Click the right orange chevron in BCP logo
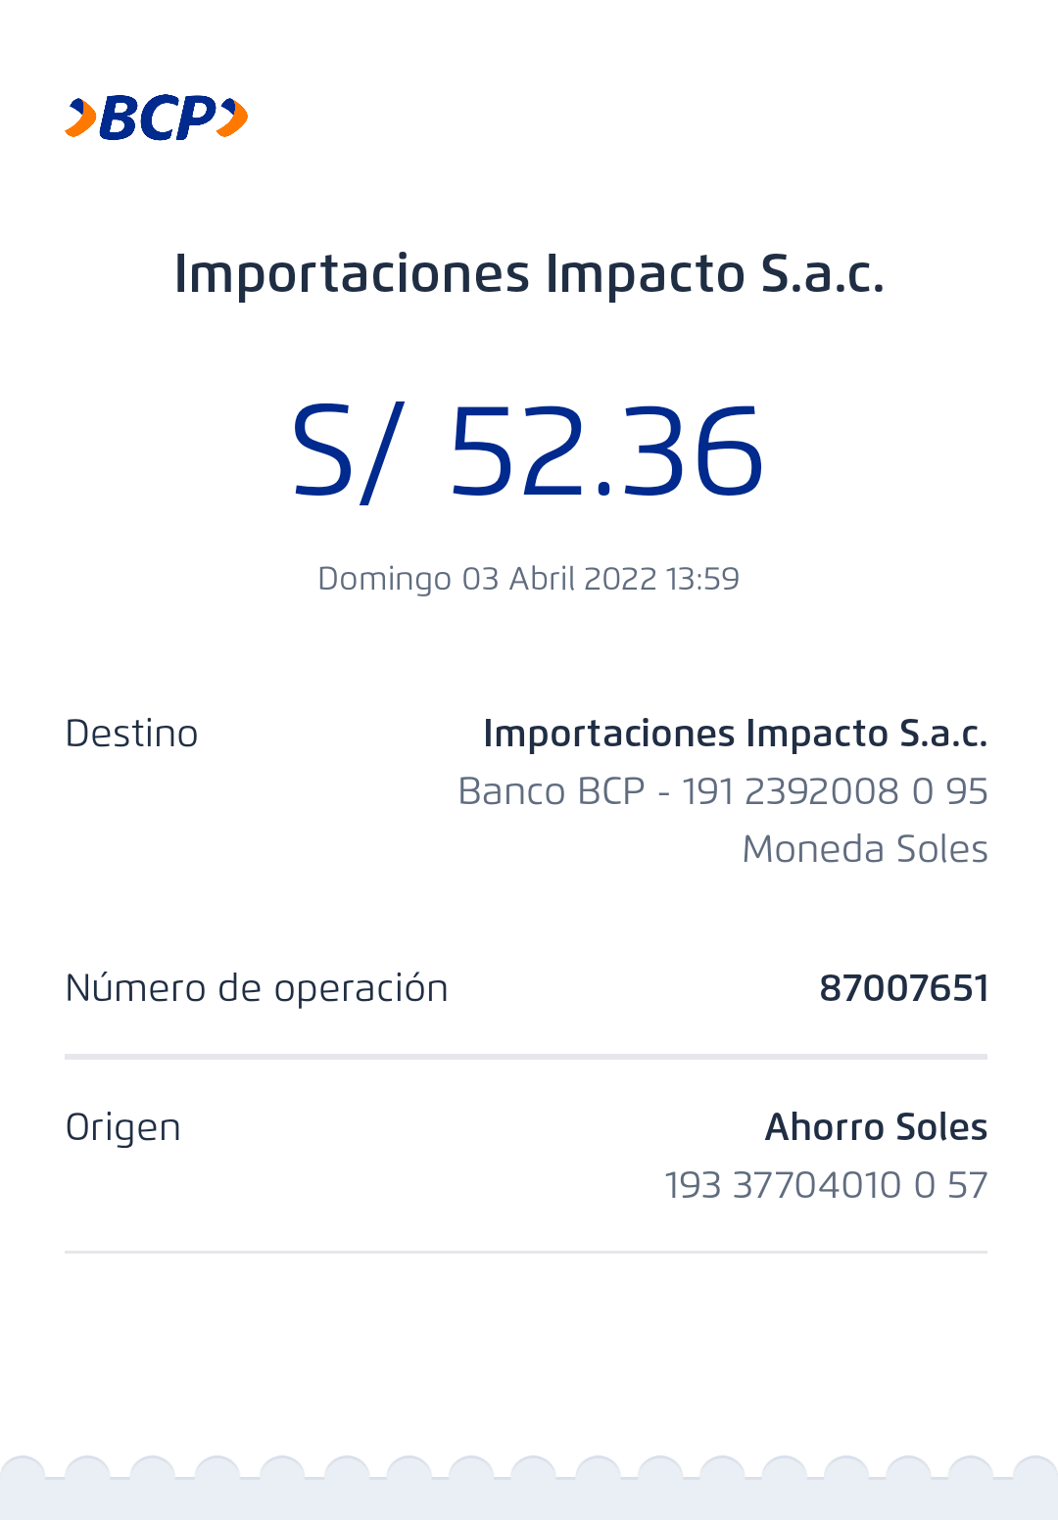The width and height of the screenshot is (1058, 1520). (233, 119)
